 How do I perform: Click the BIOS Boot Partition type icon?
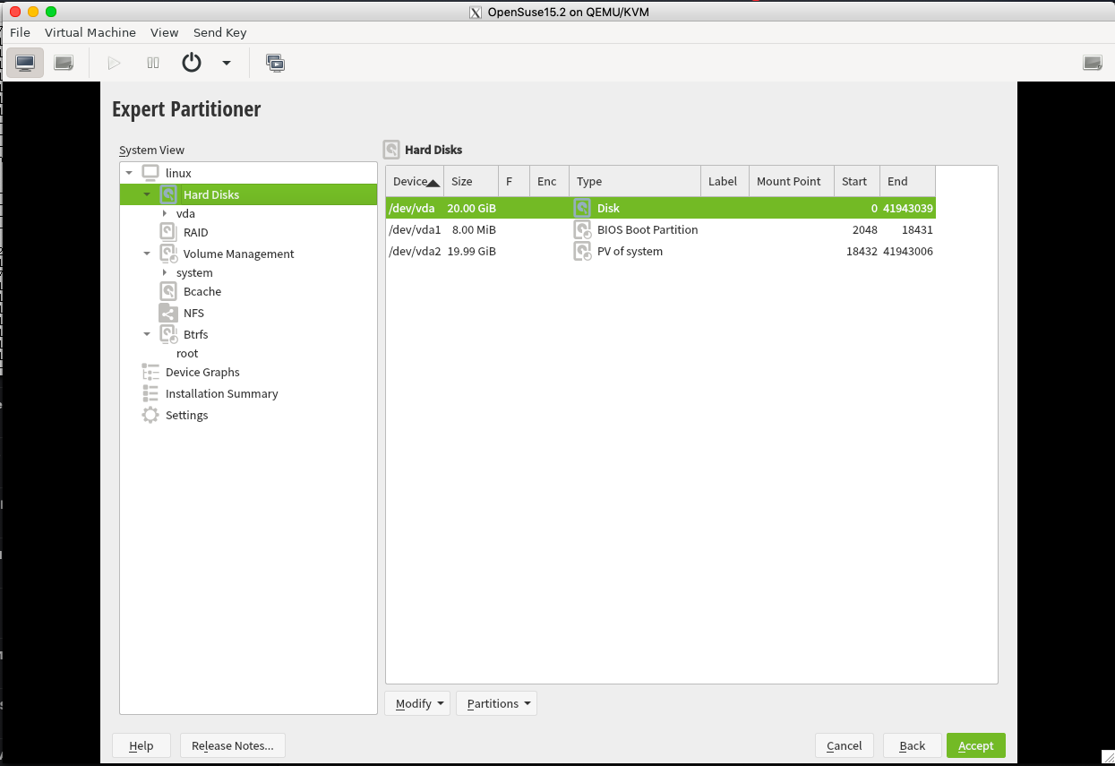pyautogui.click(x=582, y=229)
